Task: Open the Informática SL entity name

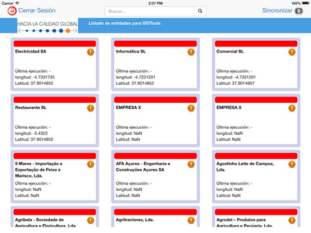Action: pyautogui.click(x=131, y=51)
